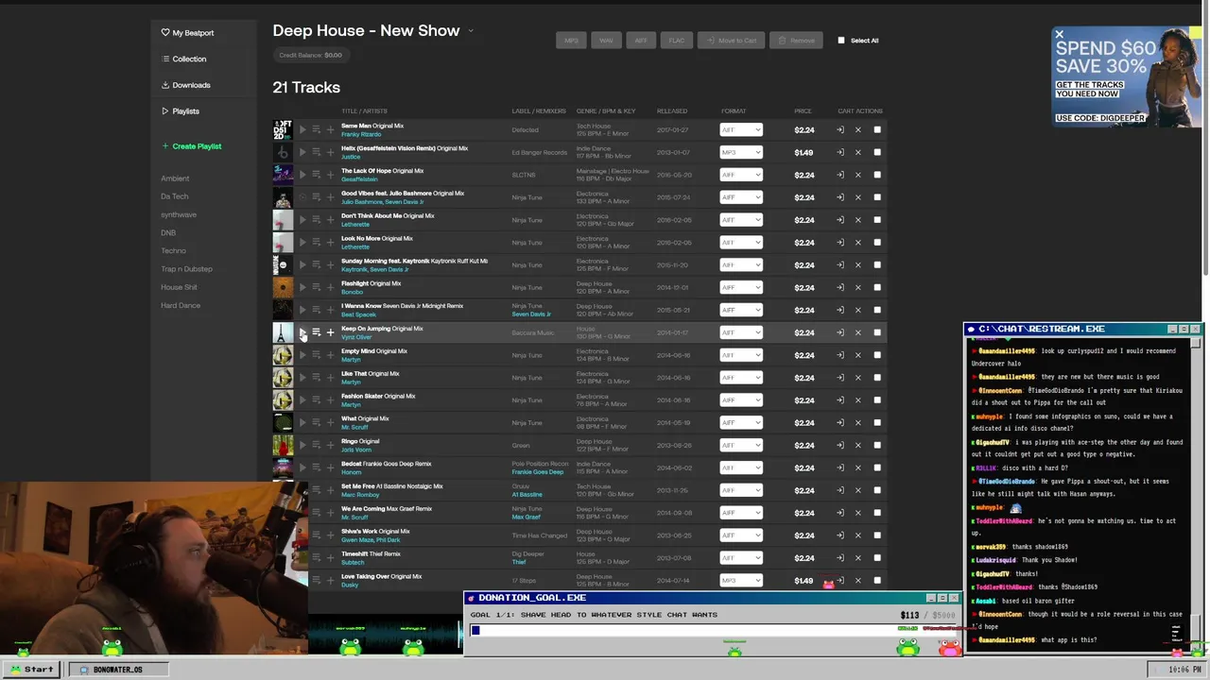Select checkbox for 'Set Me Free' row
The width and height of the screenshot is (1210, 680).
[x=877, y=490]
